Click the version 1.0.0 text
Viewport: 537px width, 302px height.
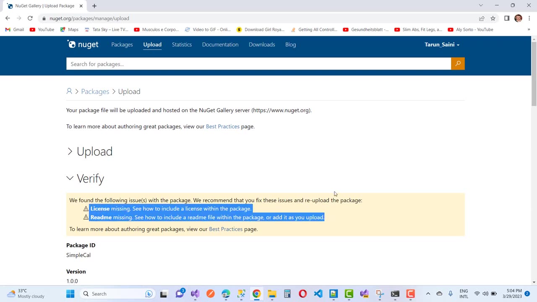coord(72,281)
